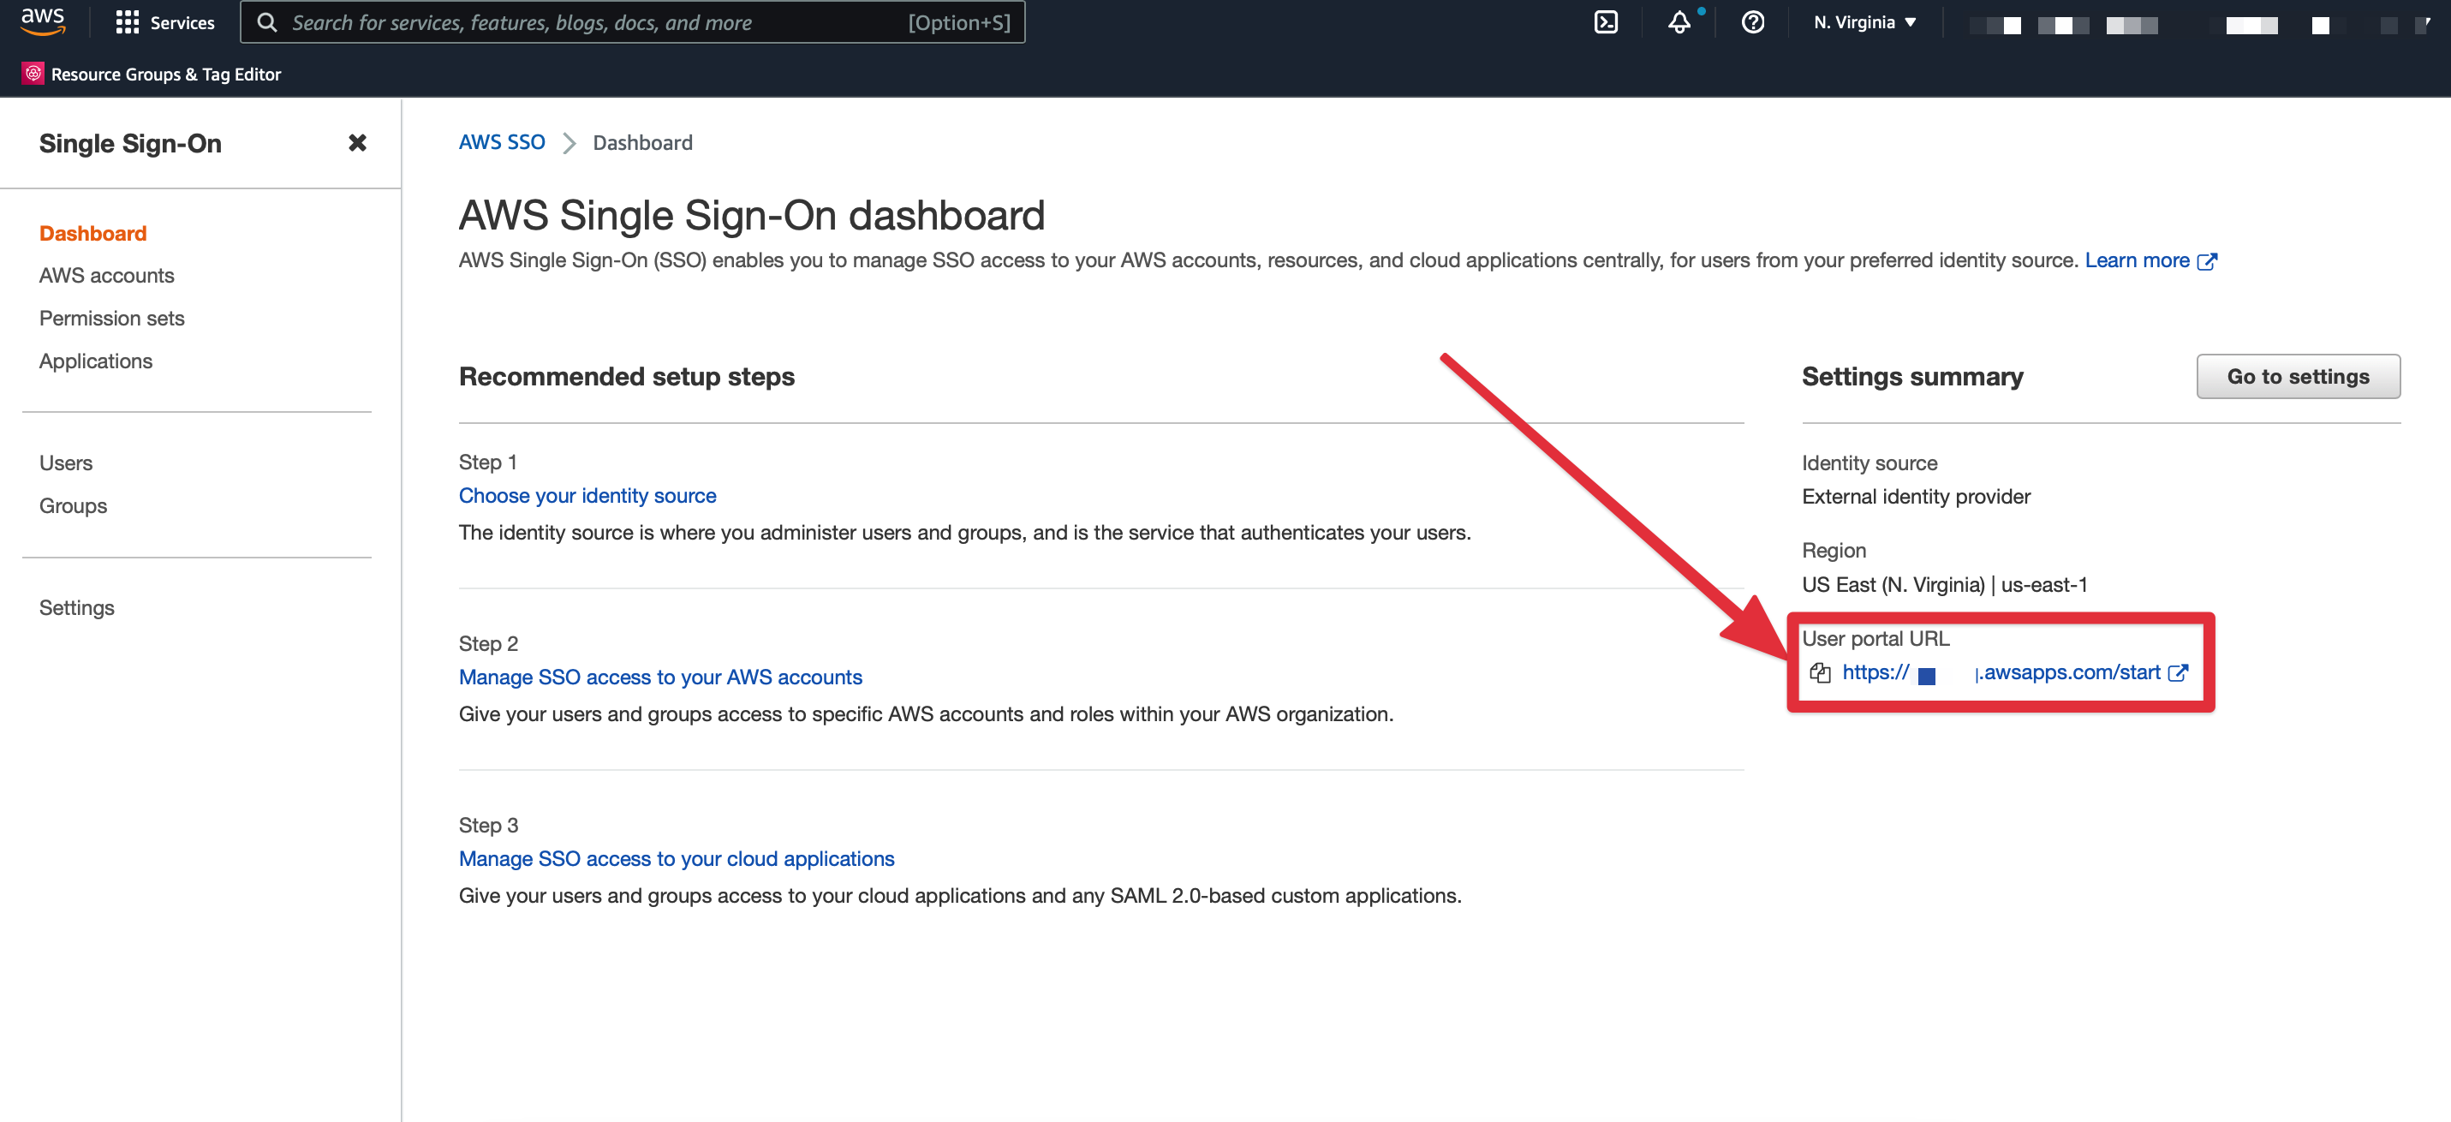Image resolution: width=2451 pixels, height=1122 pixels.
Task: Open the awsapps.com/start portal link
Action: (x=2001, y=673)
